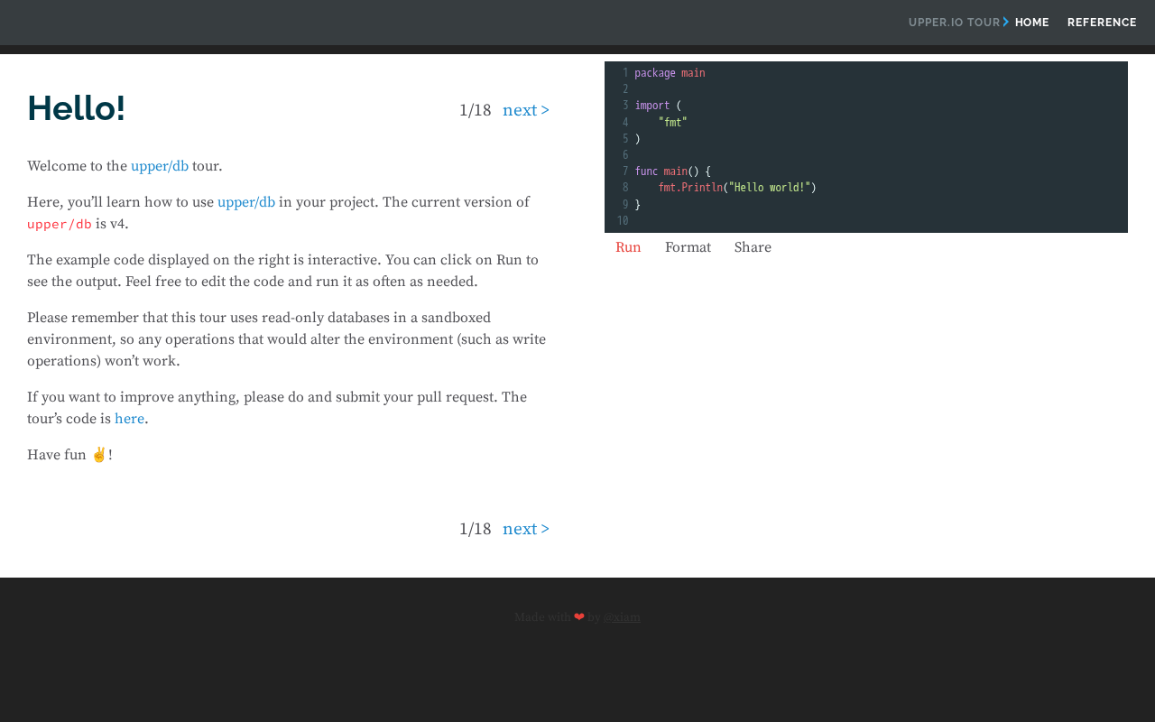Open the REFERENCE navigation item
Viewport: 1155px width, 722px height.
(x=1102, y=23)
